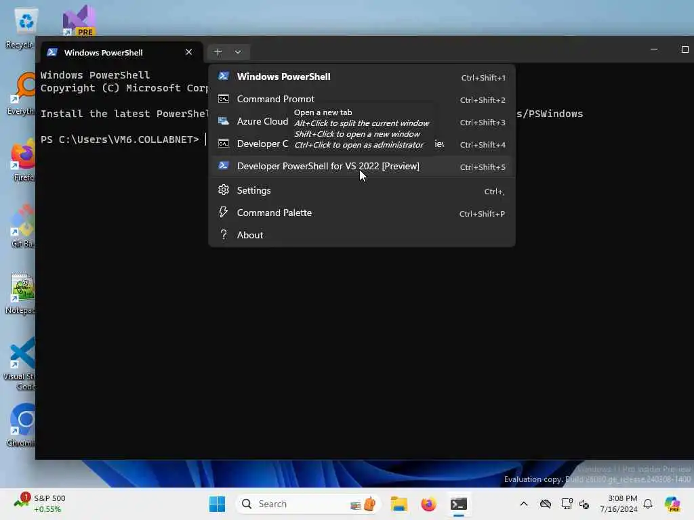Open Visual Studio Code desktop shortcut
The width and height of the screenshot is (694, 520).
(20, 364)
